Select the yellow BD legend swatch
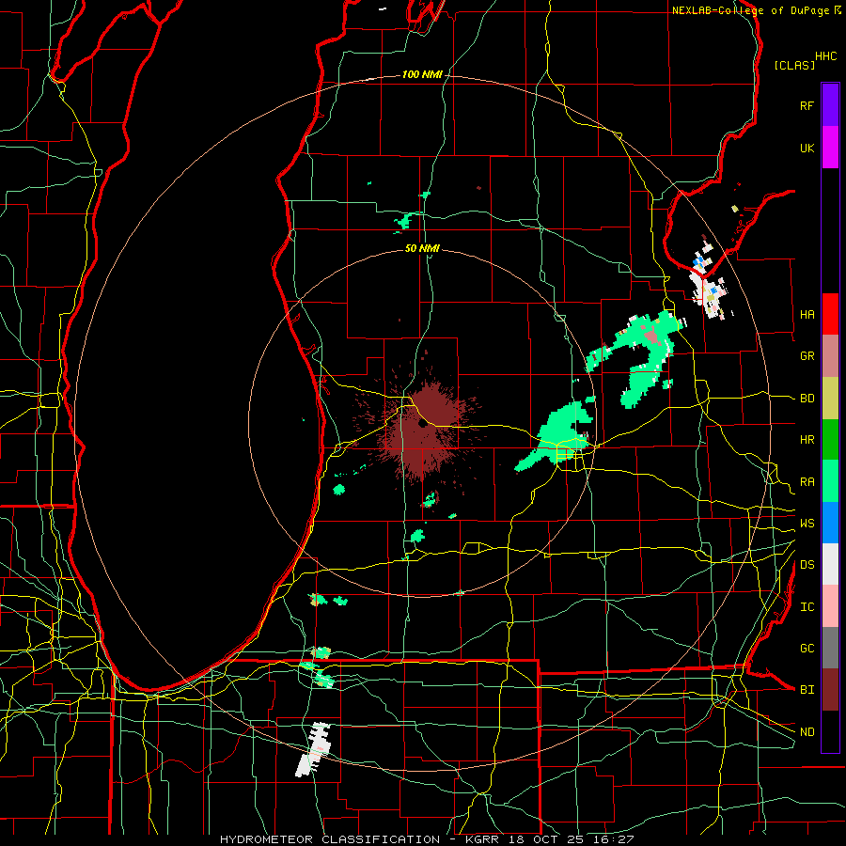The image size is (846, 846). click(x=830, y=399)
